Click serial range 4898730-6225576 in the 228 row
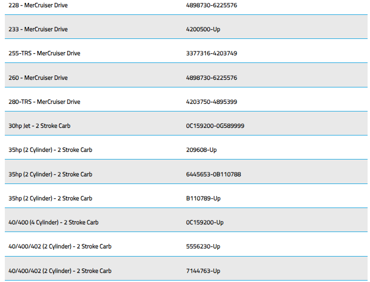This screenshot has height=282, width=370. 211,5
